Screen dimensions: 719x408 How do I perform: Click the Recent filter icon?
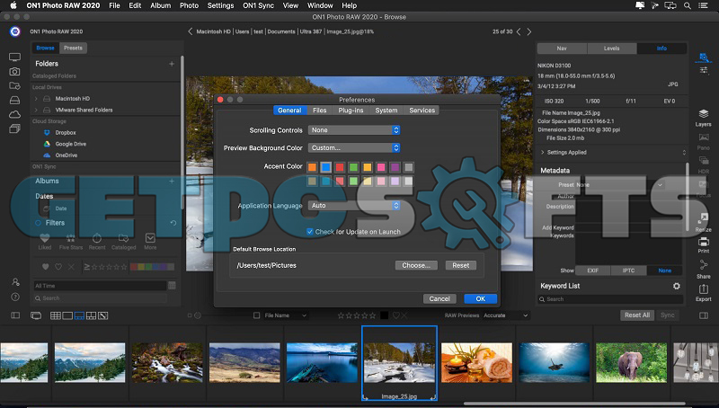97,238
